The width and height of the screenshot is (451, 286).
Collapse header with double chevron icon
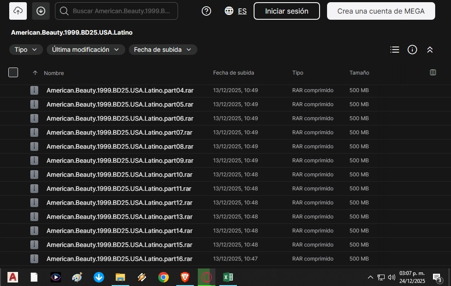click(430, 50)
